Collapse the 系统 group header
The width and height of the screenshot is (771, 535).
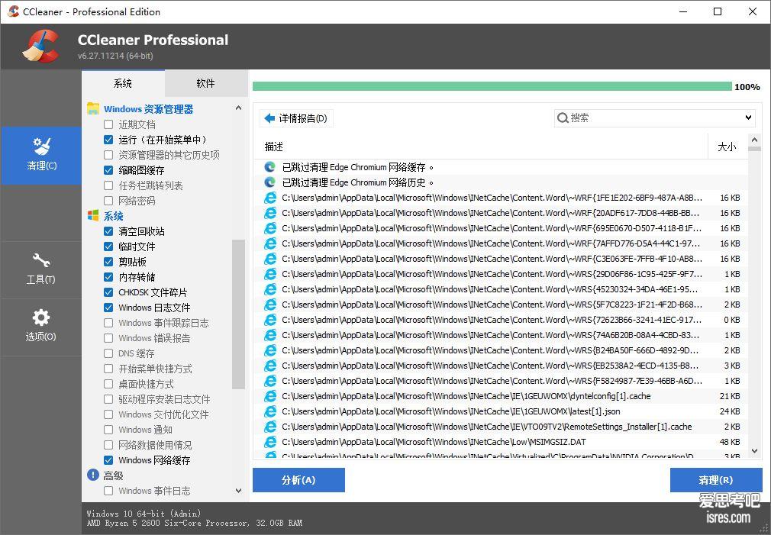coord(113,216)
